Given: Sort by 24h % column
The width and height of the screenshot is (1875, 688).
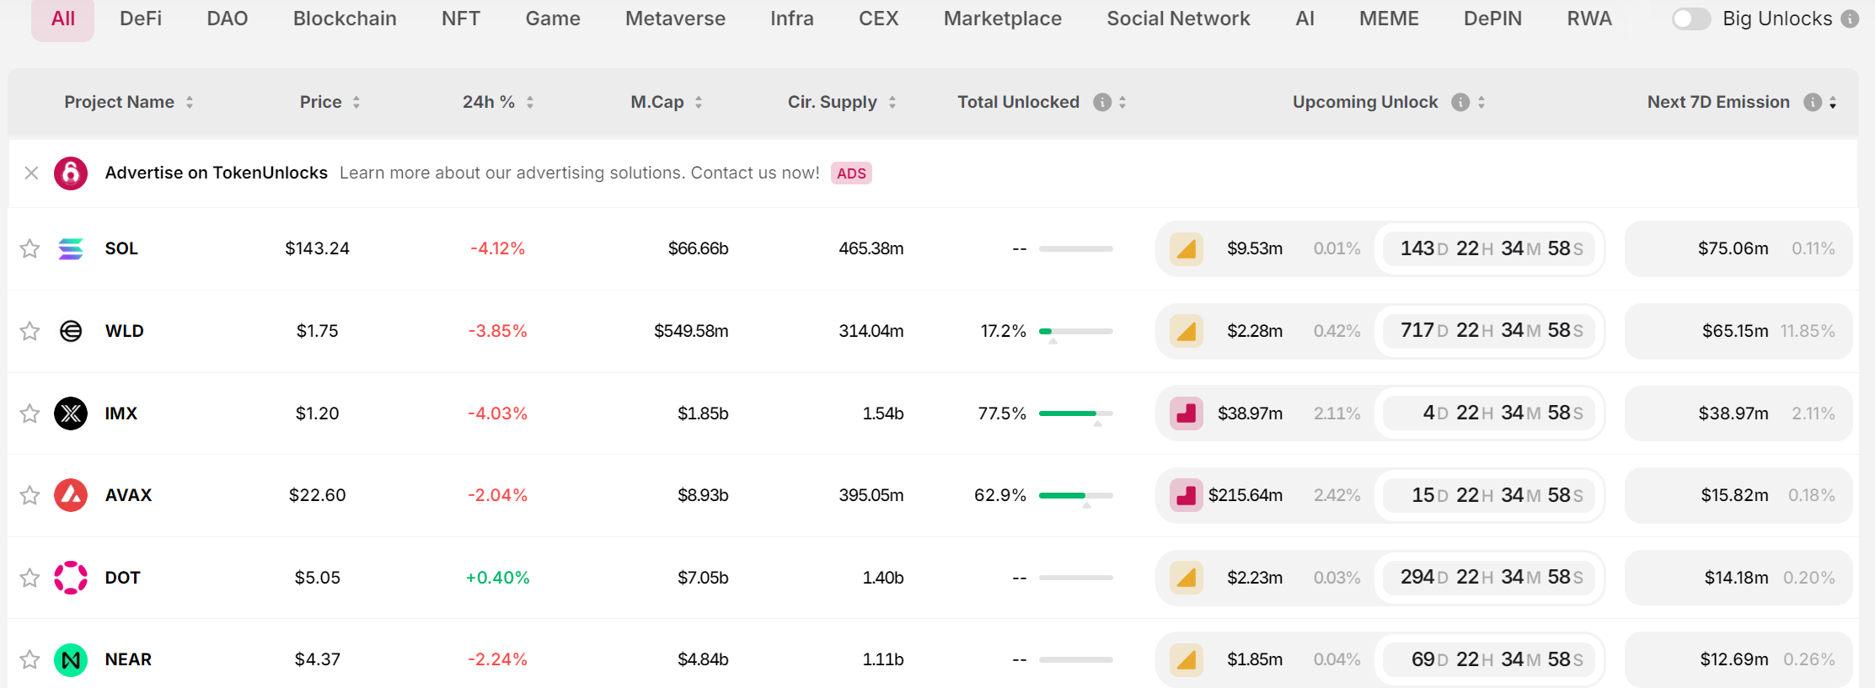Looking at the screenshot, I should point(498,102).
